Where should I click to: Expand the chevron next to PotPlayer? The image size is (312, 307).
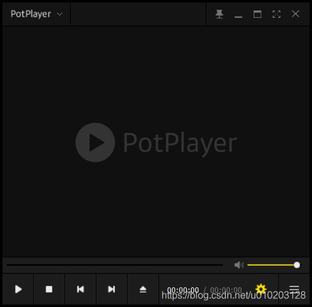point(60,14)
